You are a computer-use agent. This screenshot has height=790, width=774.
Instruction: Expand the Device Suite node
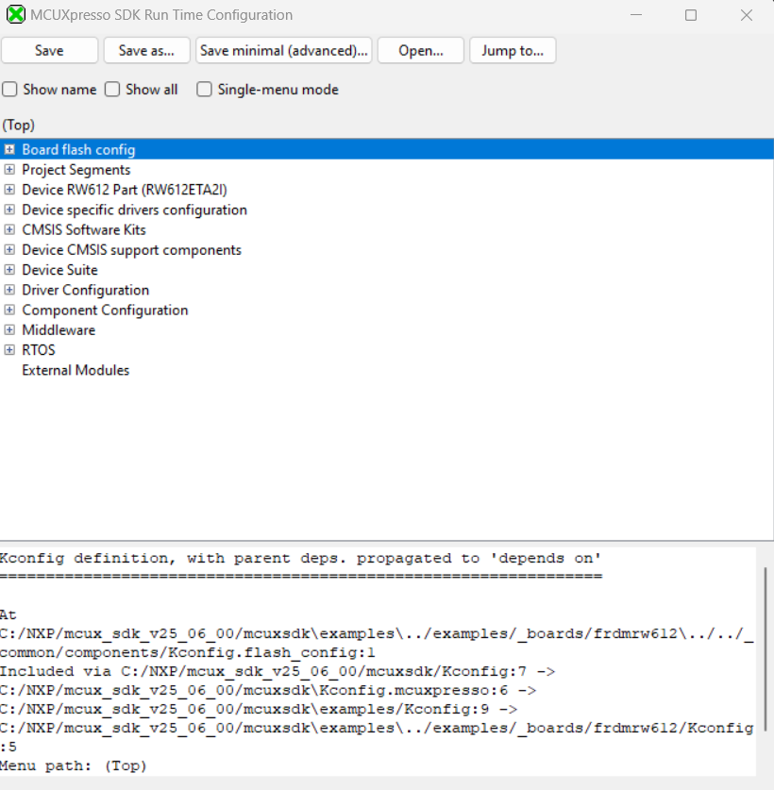(9, 270)
